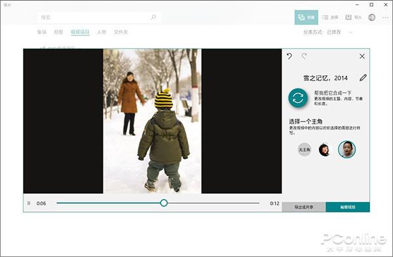Select the 无主角 (no star) option
This screenshot has width=393, height=257.
click(305, 150)
